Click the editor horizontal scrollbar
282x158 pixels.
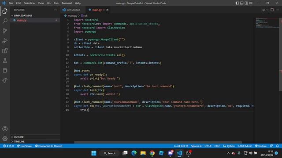pos(158,142)
